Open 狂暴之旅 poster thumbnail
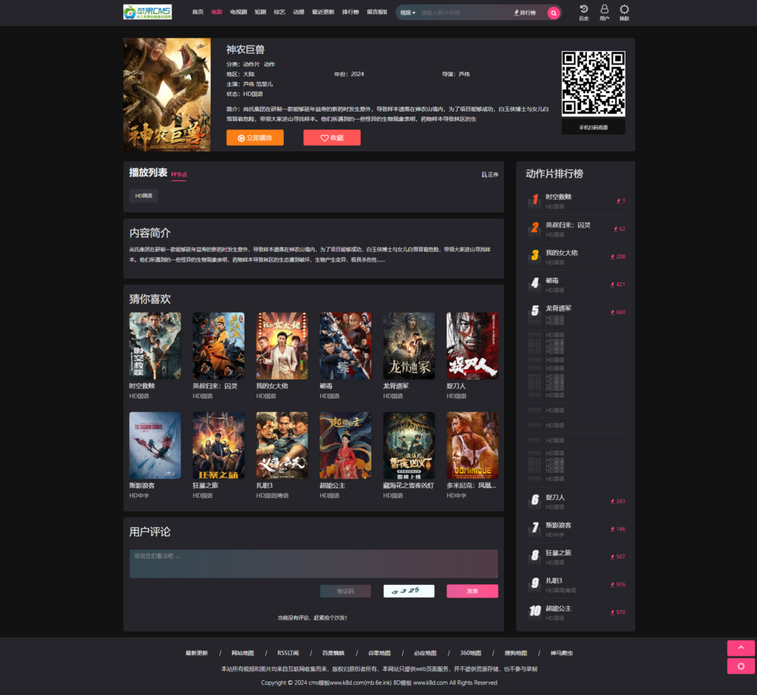Viewport: 757px width, 695px height. [x=218, y=445]
